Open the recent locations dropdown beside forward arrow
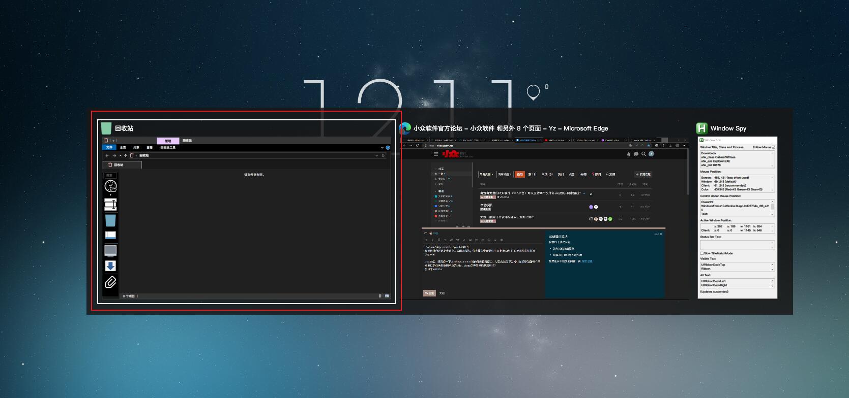 tap(120, 156)
